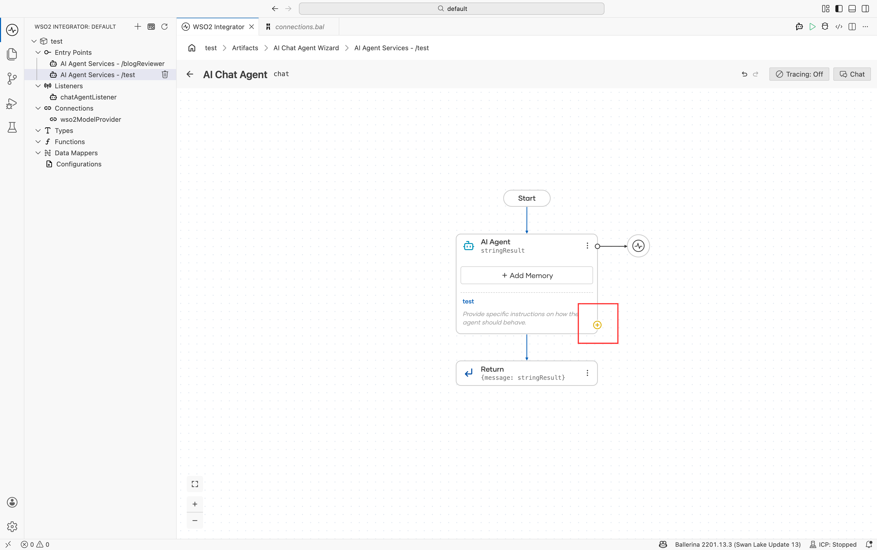This screenshot has width=877, height=550.
Task: Open the Accounts menu icon
Action: (x=12, y=502)
